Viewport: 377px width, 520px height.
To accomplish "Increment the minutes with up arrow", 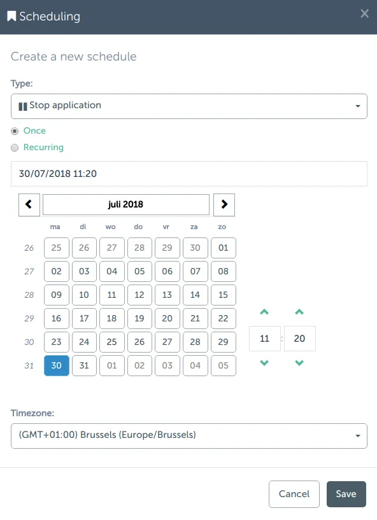I will click(299, 312).
